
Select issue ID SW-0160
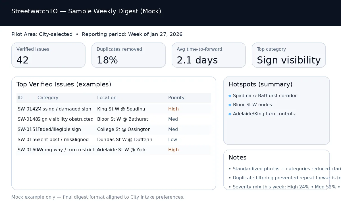pyautogui.click(x=28, y=150)
